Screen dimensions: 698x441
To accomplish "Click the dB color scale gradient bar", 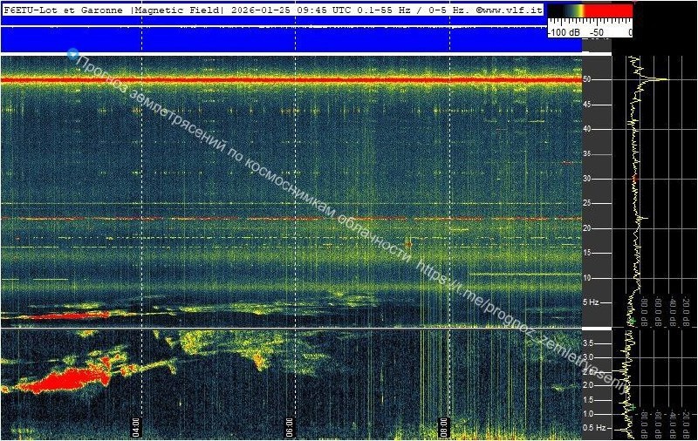I will [x=591, y=11].
